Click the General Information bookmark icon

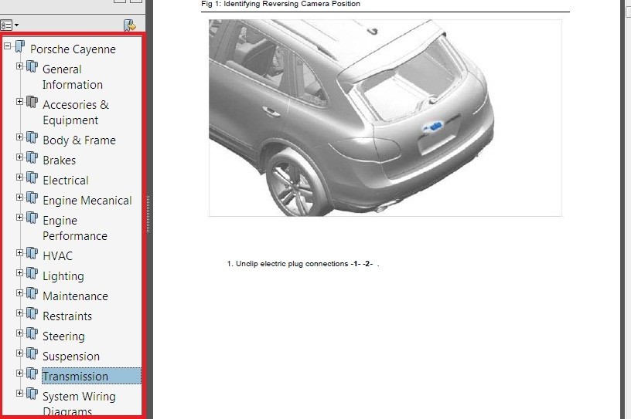(32, 66)
